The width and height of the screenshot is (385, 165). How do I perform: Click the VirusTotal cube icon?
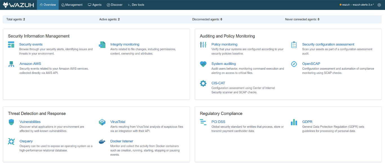102,122
